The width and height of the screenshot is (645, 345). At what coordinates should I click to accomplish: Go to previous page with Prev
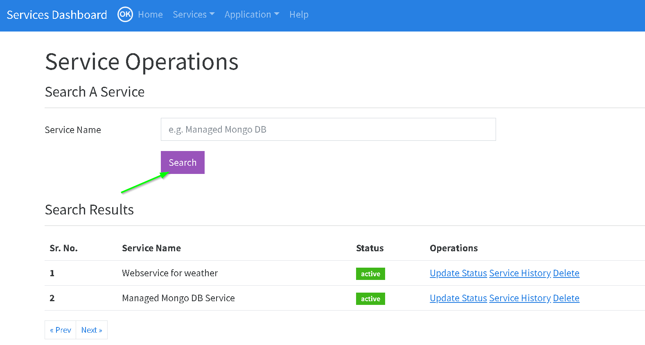tap(61, 330)
